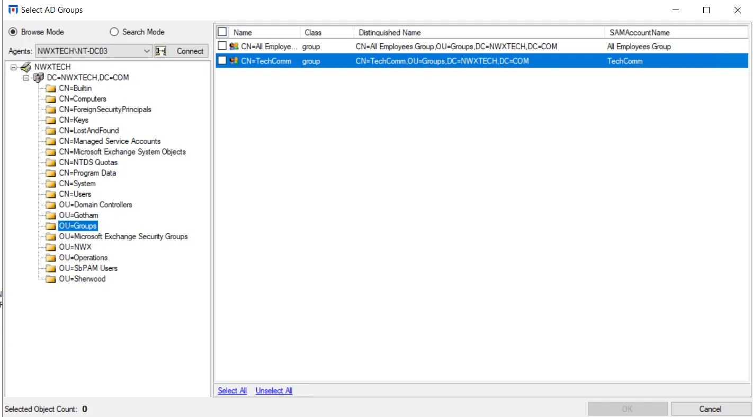Sort by the Class column header
The height and width of the screenshot is (417, 753).
click(x=327, y=32)
